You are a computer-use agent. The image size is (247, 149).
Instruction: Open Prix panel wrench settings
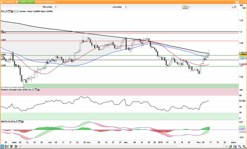tap(7, 11)
